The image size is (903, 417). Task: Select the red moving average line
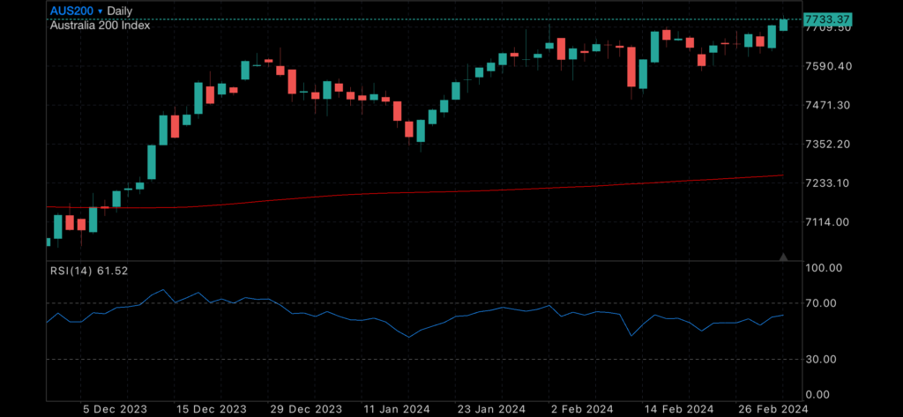[x=414, y=192]
